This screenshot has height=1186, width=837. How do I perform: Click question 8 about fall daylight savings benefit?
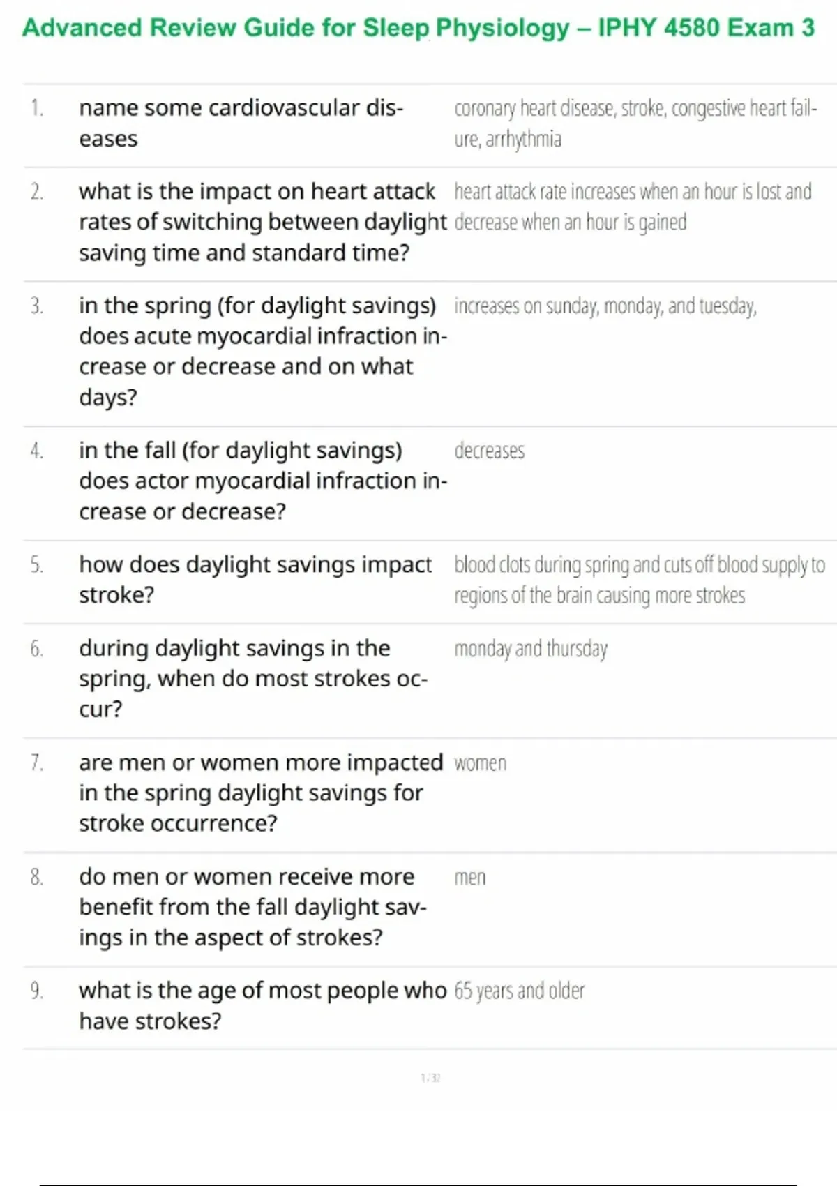tap(252, 907)
